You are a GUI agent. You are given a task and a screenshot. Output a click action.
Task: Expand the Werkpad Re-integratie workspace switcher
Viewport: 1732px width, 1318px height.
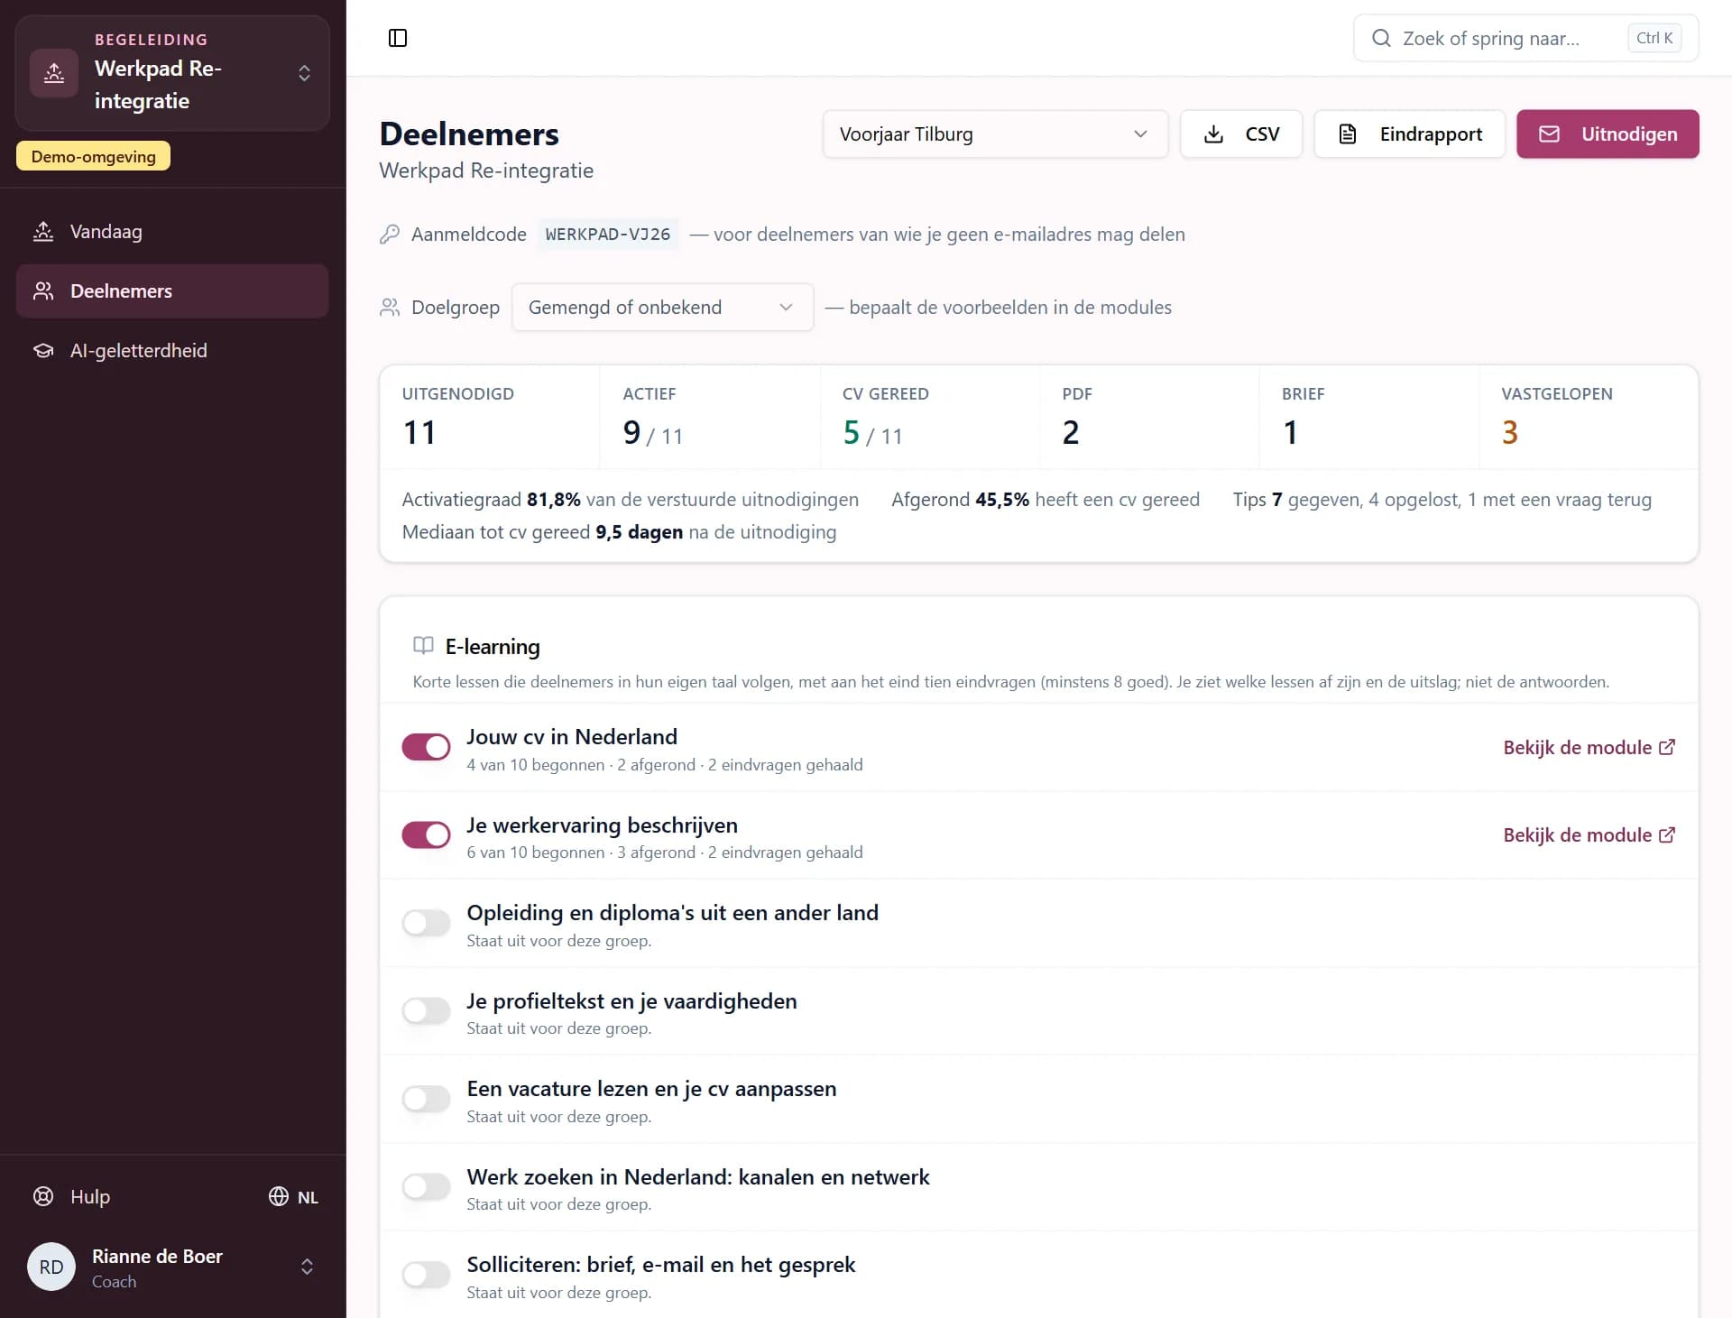click(x=172, y=73)
